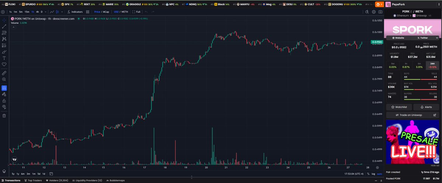The height and width of the screenshot is (183, 442).
Task: Open the heart icons tool
Action: 4,65
